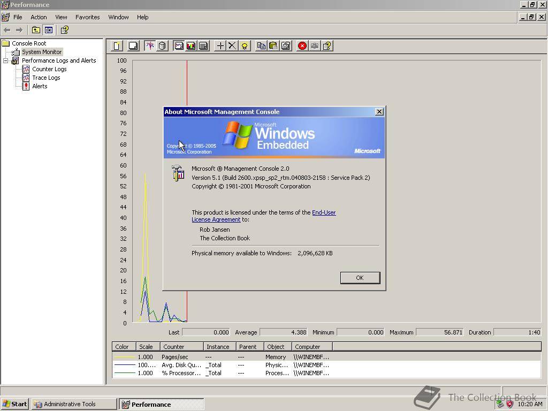
Task: Select the Avg. Disk Qu... counter row
Action: 326,365
